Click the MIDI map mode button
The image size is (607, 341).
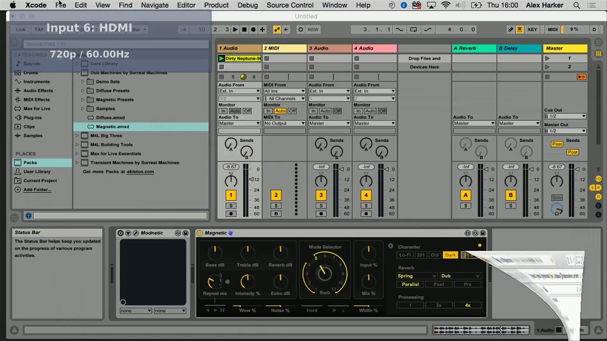(552, 29)
